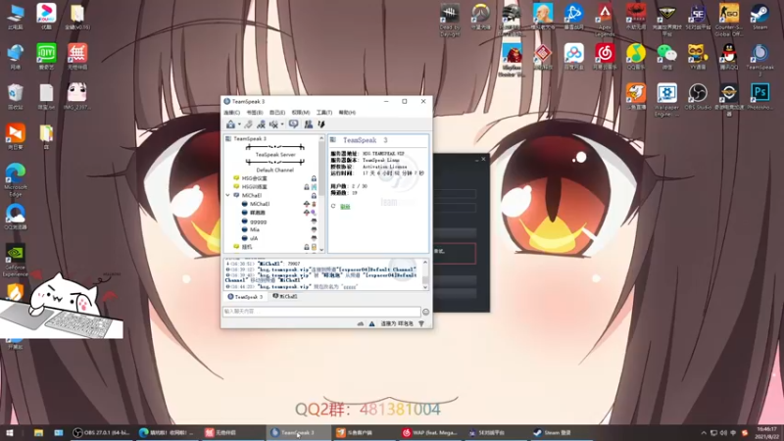784x441 pixels.
Task: Open Apex Legends desktop shortcut
Action: click(x=605, y=20)
